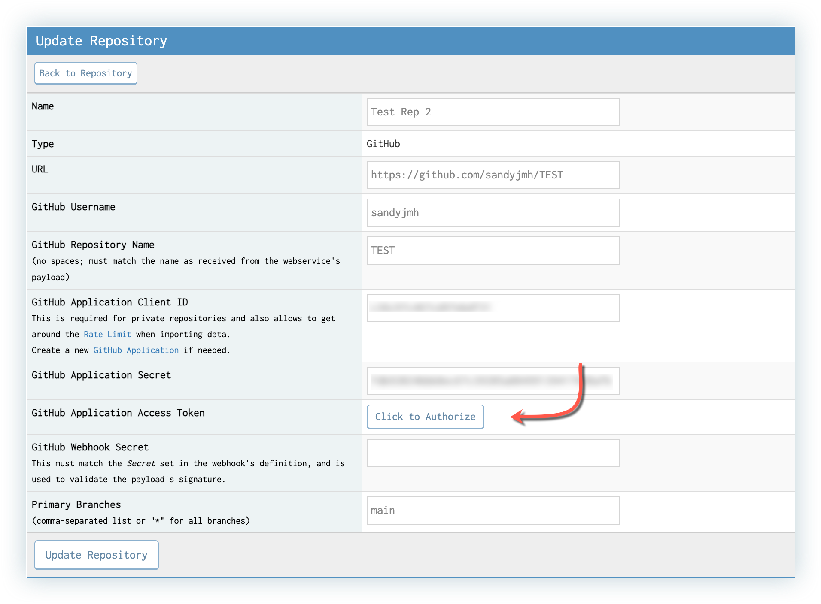Focus the Name input field

493,112
